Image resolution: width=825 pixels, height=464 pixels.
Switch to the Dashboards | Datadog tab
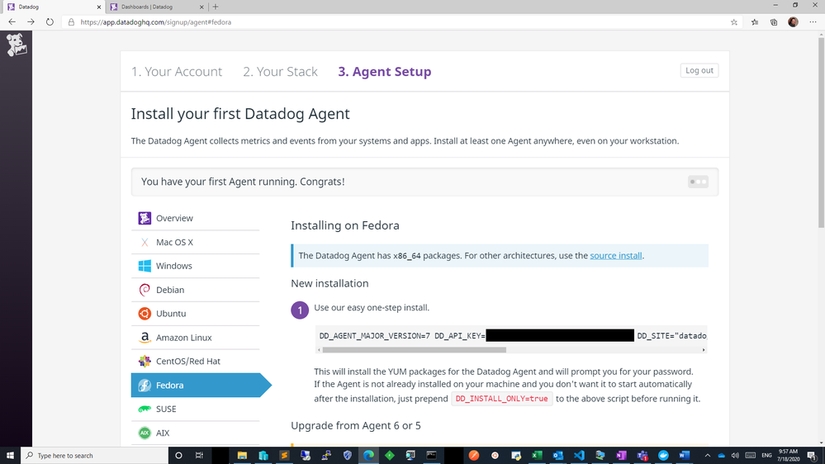tap(156, 7)
